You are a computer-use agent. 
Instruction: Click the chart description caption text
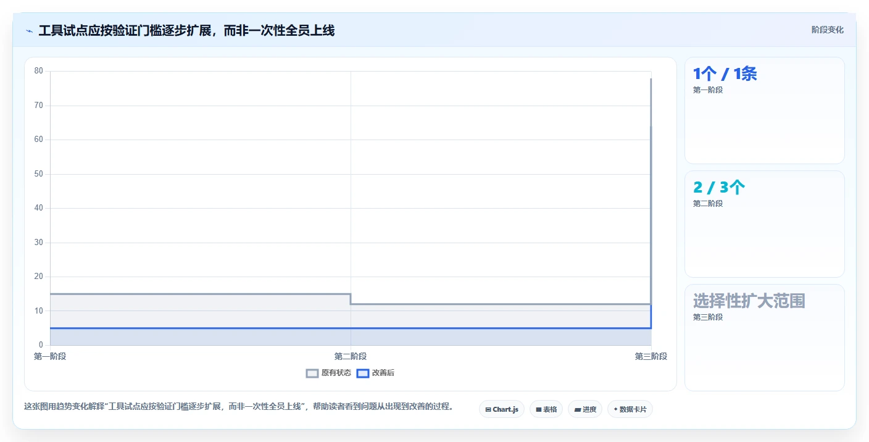pyautogui.click(x=239, y=406)
